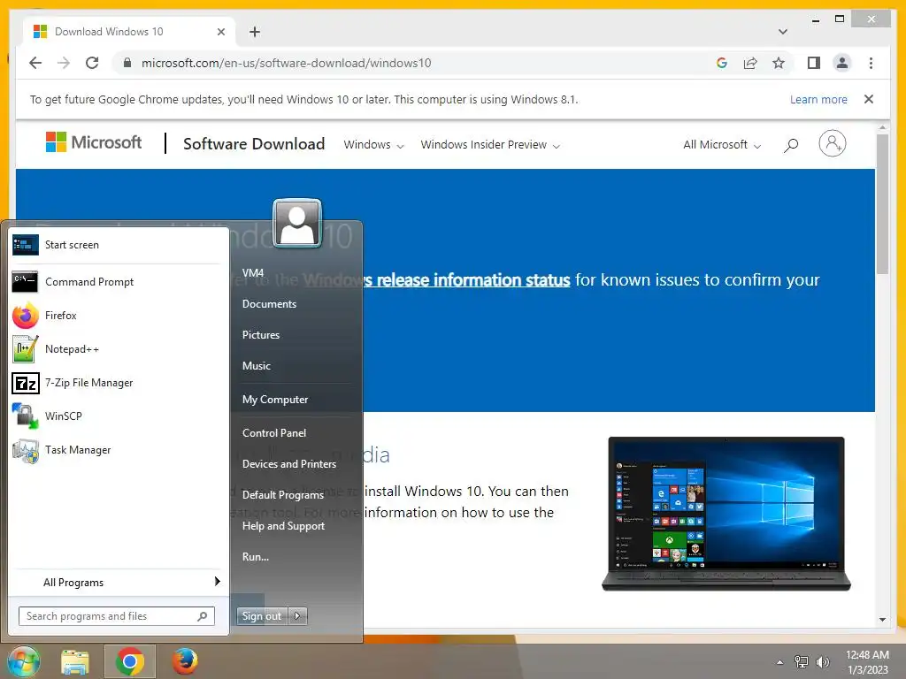Expand the Windows Insider Preview dropdown
Screen dimensions: 906x679
490,145
